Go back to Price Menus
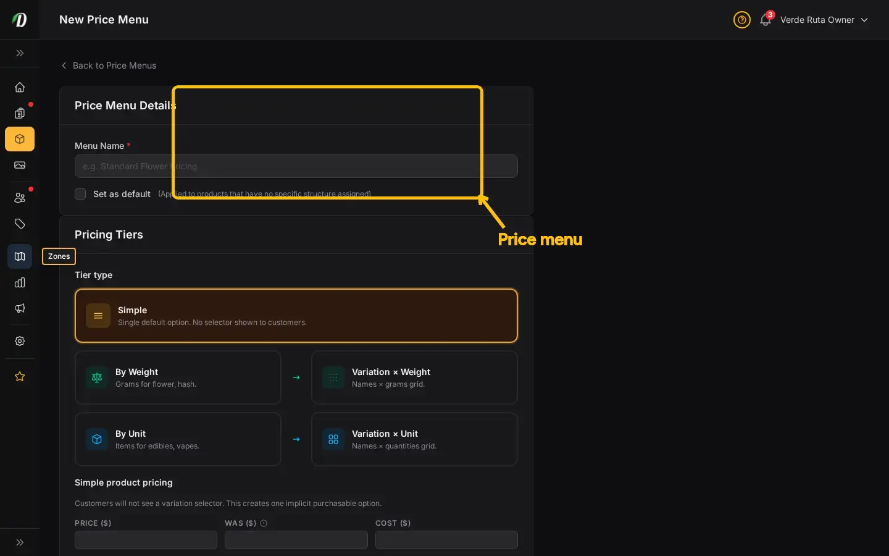The width and height of the screenshot is (889, 556). pos(109,65)
